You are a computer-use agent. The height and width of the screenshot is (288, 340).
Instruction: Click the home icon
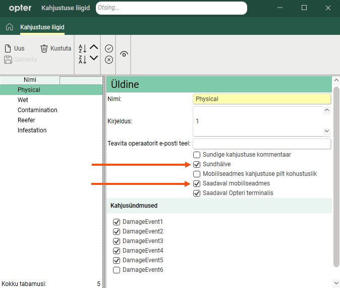click(9, 27)
